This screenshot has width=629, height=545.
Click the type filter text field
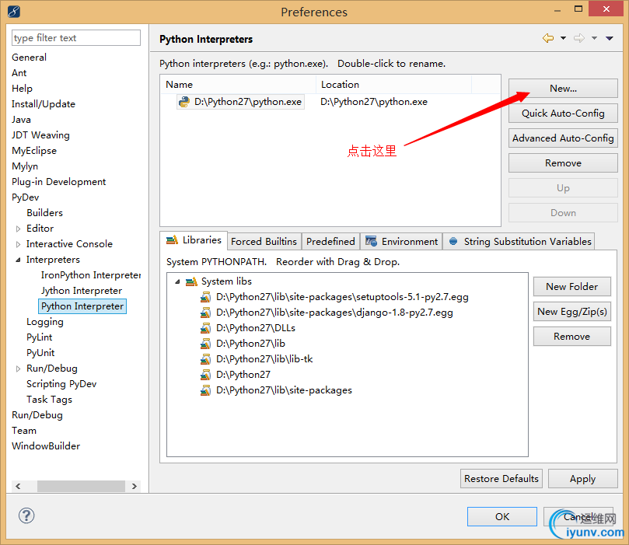[x=76, y=37]
